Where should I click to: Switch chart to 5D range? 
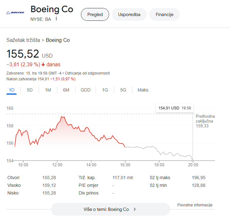[x=30, y=90]
